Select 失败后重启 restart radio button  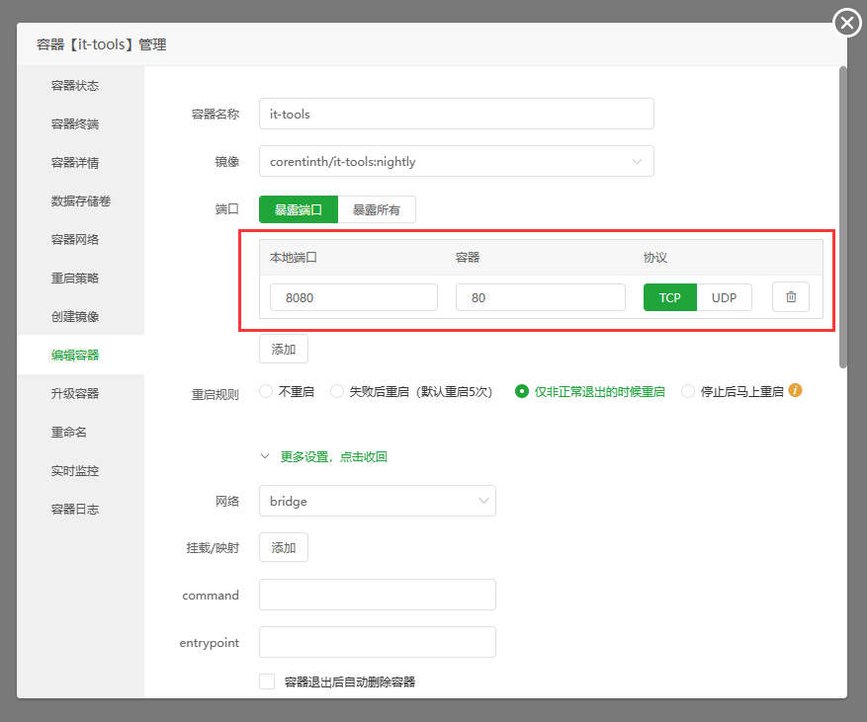(x=337, y=391)
